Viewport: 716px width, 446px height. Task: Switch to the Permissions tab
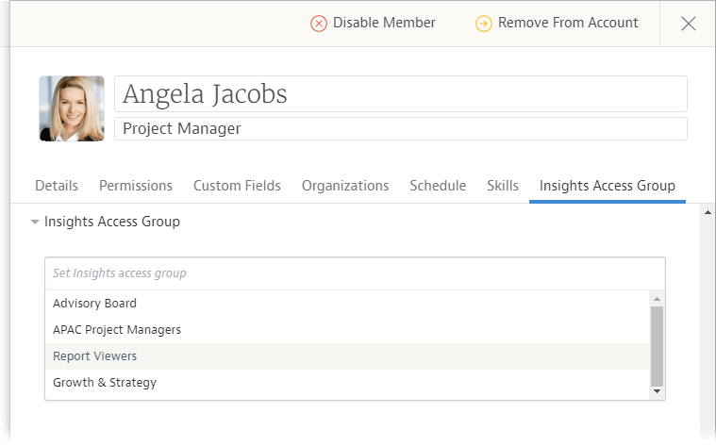(136, 186)
